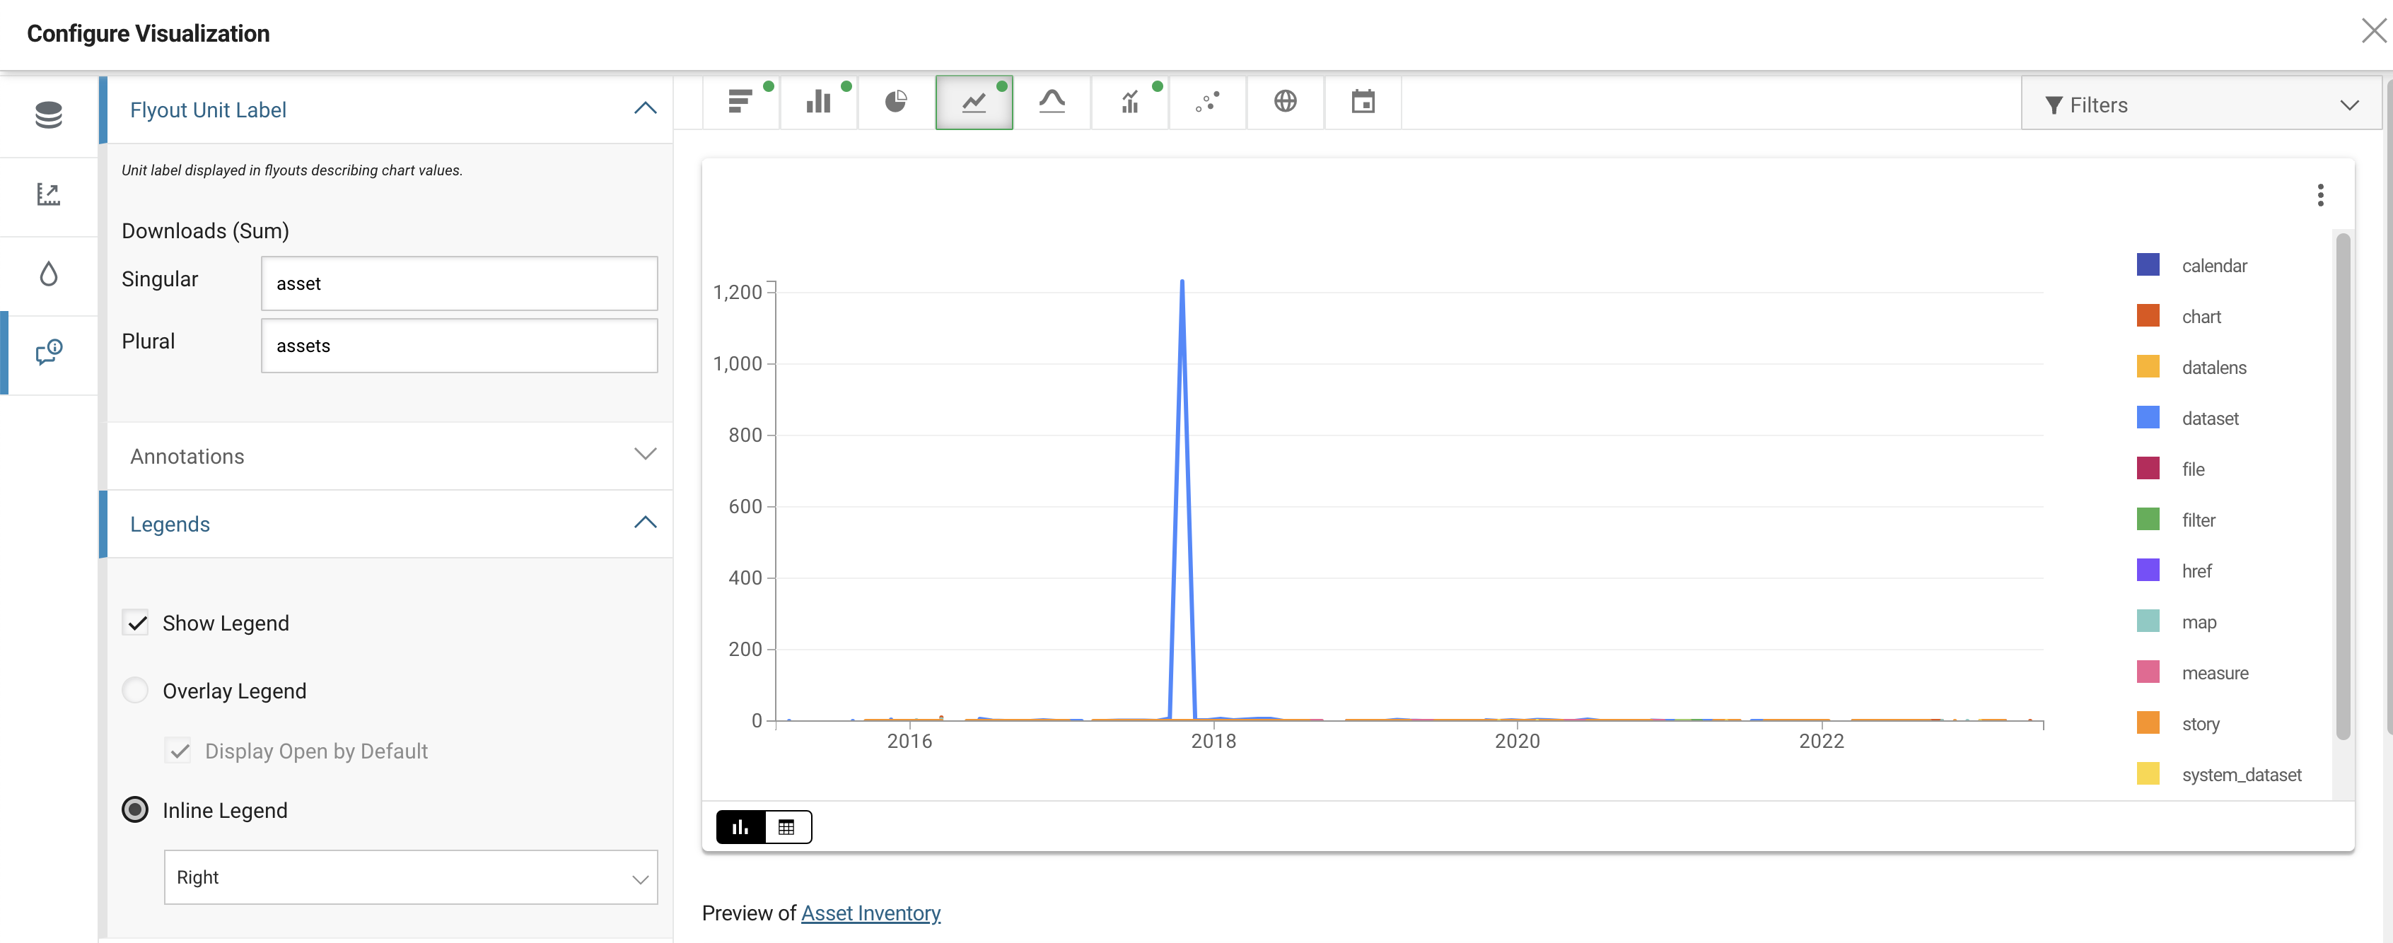Image resolution: width=2393 pixels, height=943 pixels.
Task: Click the Downloads (Sum) label
Action: pos(205,230)
